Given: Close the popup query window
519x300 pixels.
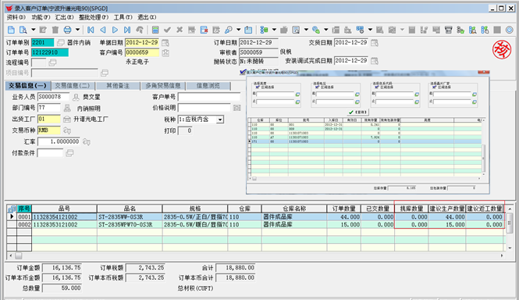Looking at the screenshot, I should point(484,72).
